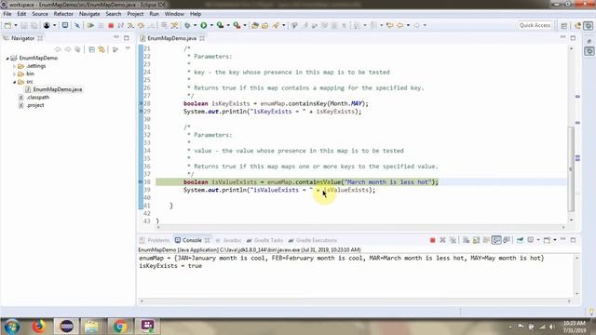Maximize the Console view
The height and width of the screenshot is (335, 596).
pos(574,240)
